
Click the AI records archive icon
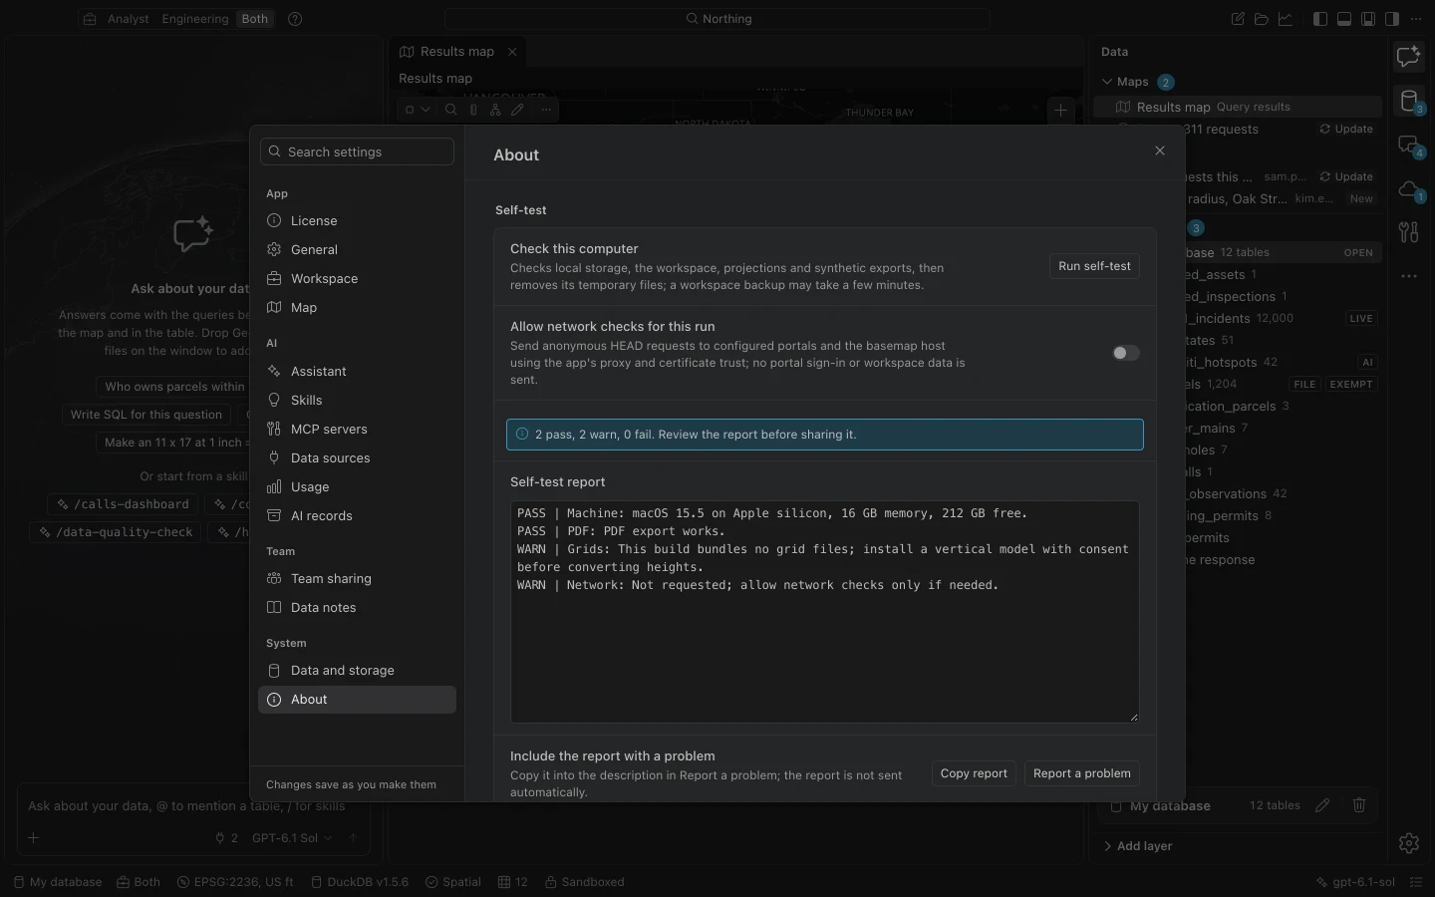tap(274, 515)
